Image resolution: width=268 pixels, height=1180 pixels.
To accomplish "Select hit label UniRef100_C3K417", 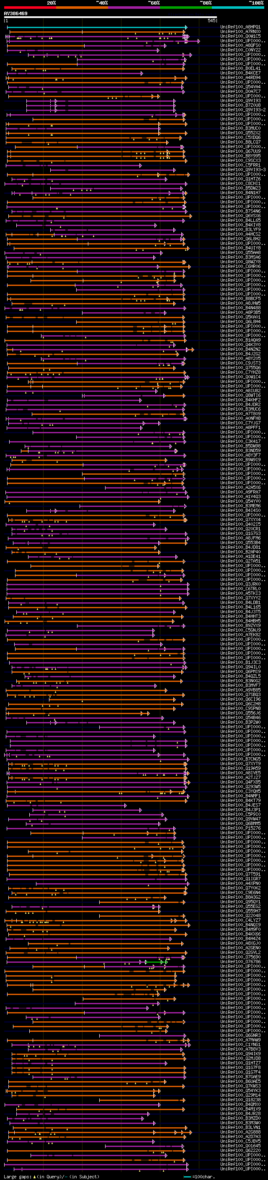I will point(240,441).
